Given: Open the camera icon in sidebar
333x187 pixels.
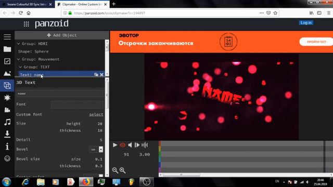Looking at the screenshot, I should 7,110.
